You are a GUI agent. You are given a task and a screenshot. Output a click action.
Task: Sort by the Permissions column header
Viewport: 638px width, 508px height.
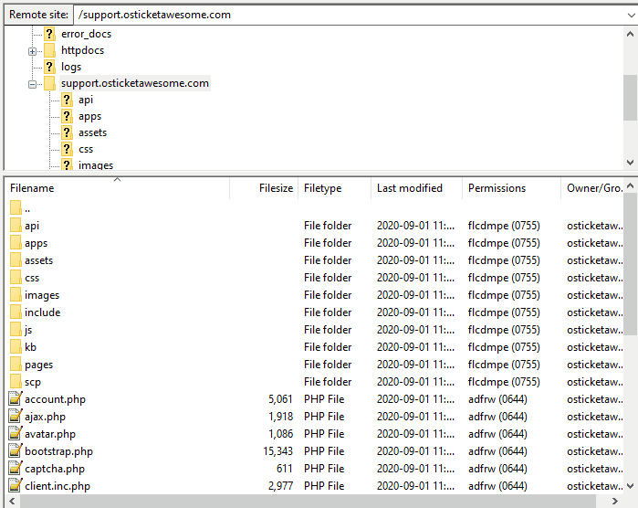511,188
